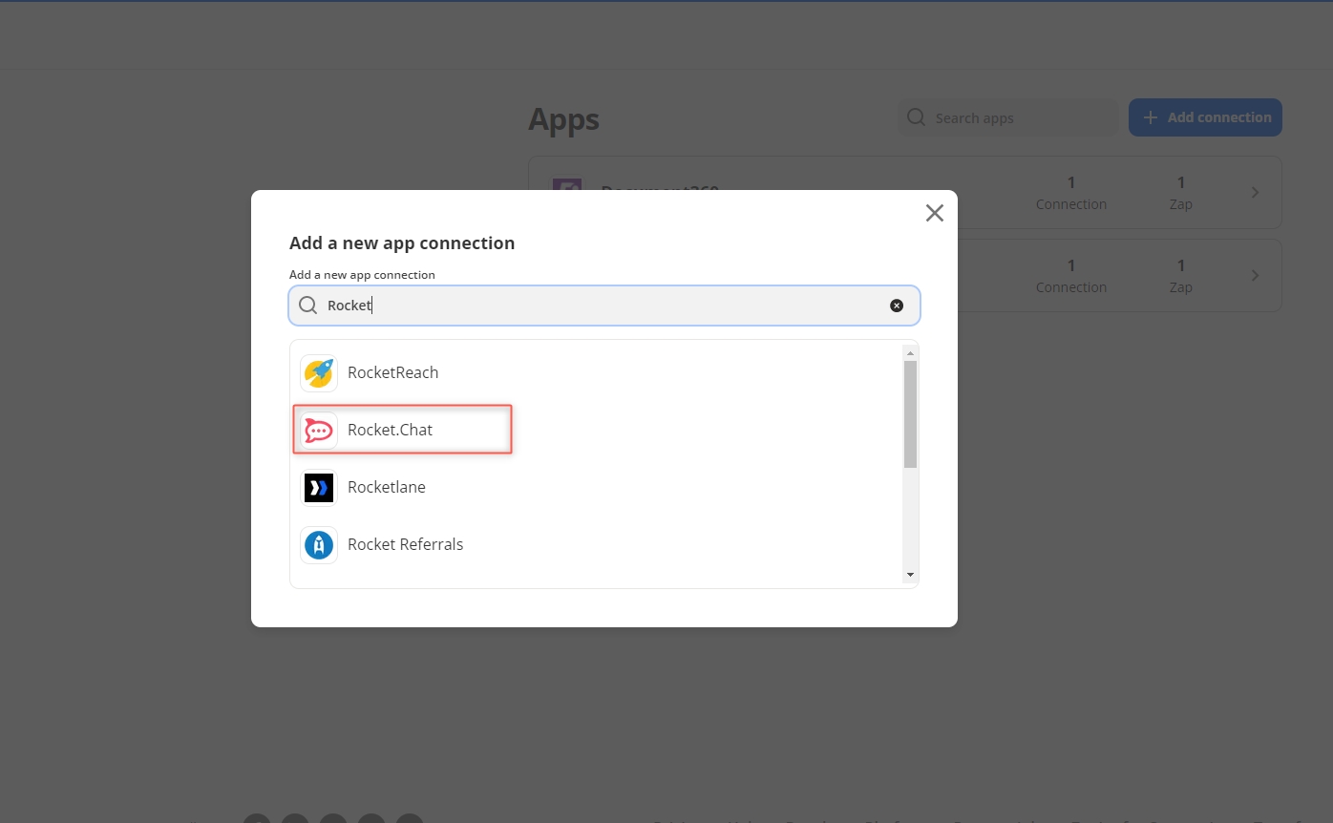The image size is (1333, 823).
Task: Click the results list scrollbar thumb
Action: click(x=910, y=413)
